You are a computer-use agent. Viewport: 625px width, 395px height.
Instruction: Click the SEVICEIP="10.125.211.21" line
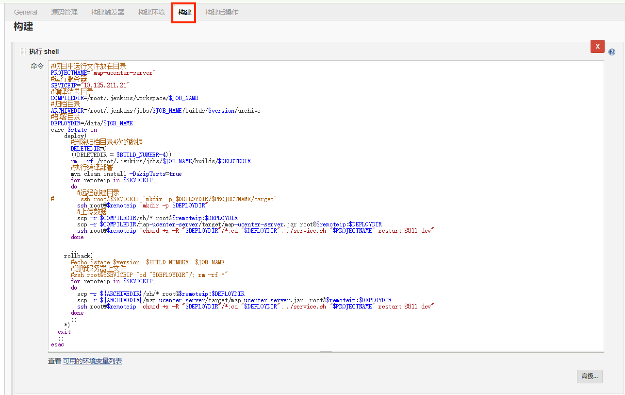pyautogui.click(x=90, y=85)
